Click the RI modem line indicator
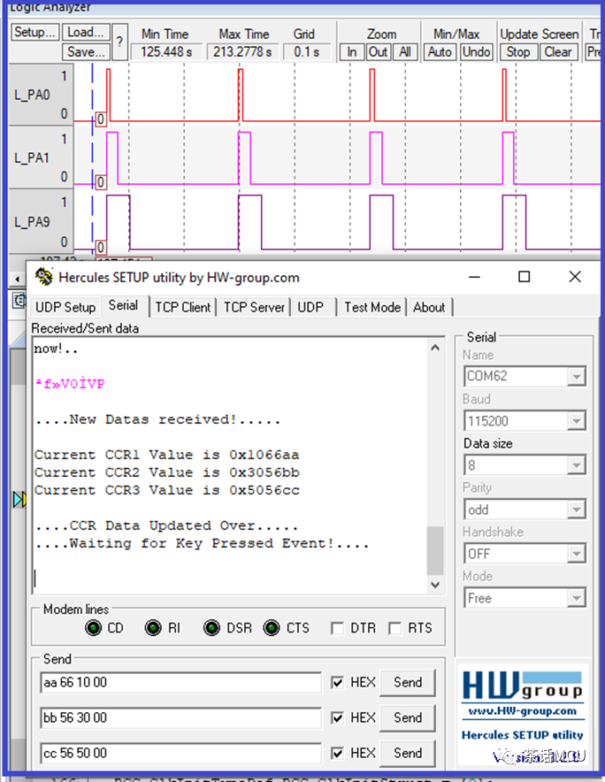The width and height of the screenshot is (605, 782). (x=153, y=628)
